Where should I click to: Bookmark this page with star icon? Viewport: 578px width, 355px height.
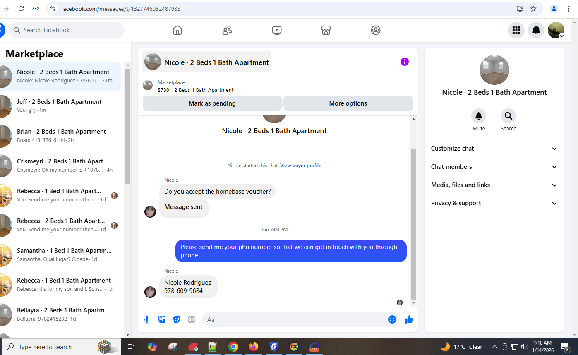click(x=533, y=9)
